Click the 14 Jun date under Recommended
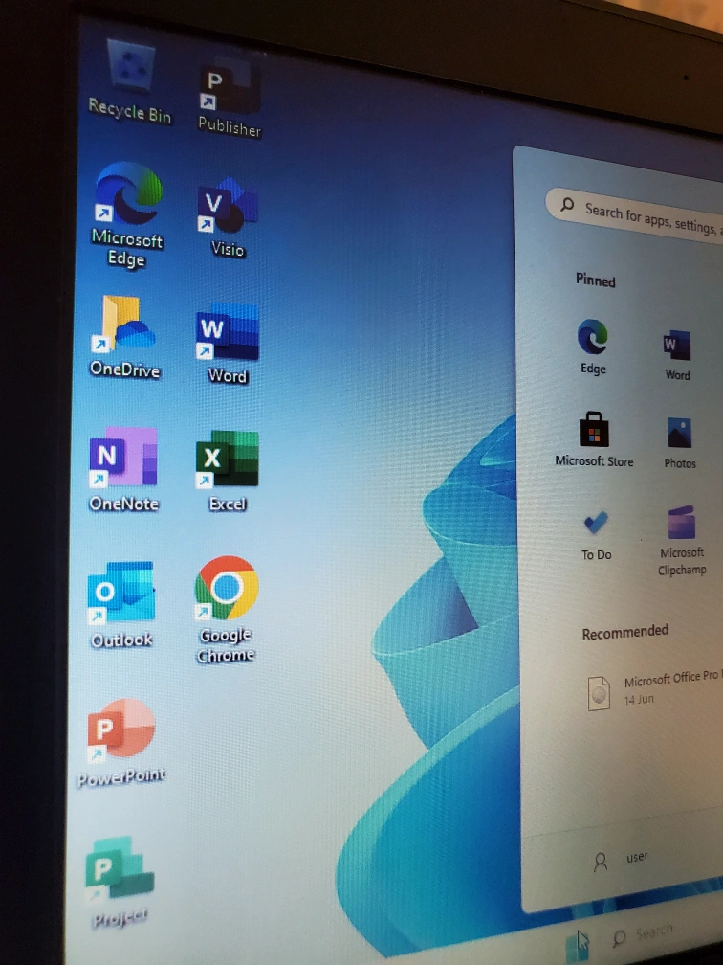 (639, 699)
